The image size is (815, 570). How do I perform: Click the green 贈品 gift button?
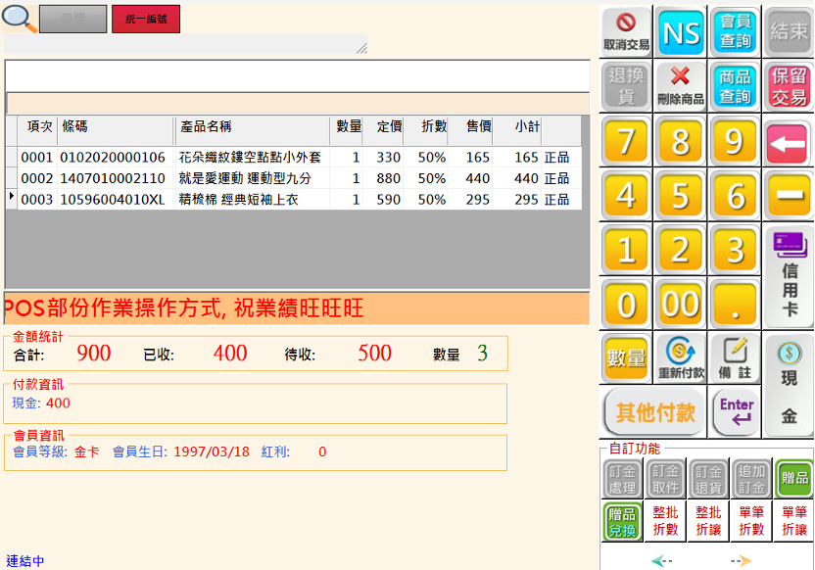[x=794, y=479]
